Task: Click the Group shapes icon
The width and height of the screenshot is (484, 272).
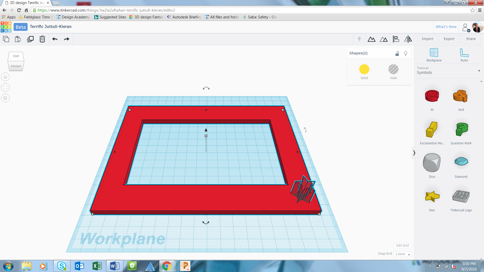Action: tap(371, 39)
